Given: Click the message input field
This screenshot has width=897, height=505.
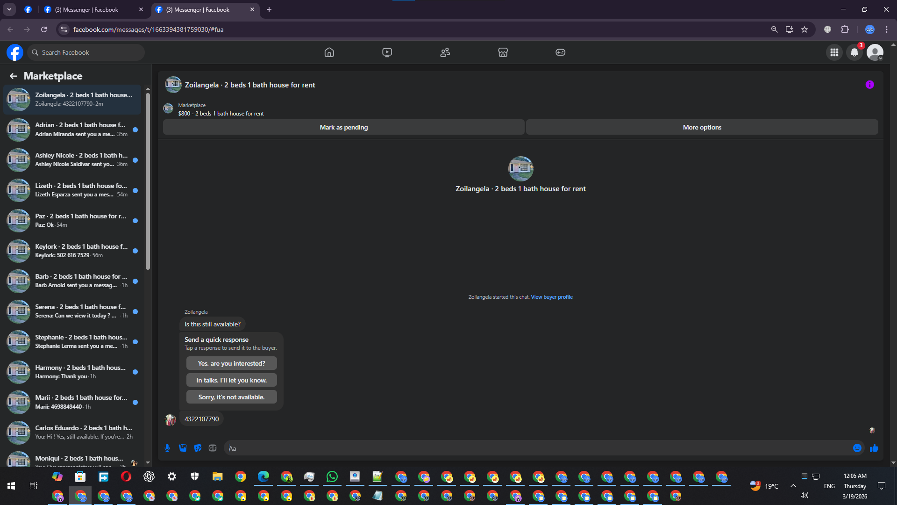Looking at the screenshot, I should click(x=537, y=448).
